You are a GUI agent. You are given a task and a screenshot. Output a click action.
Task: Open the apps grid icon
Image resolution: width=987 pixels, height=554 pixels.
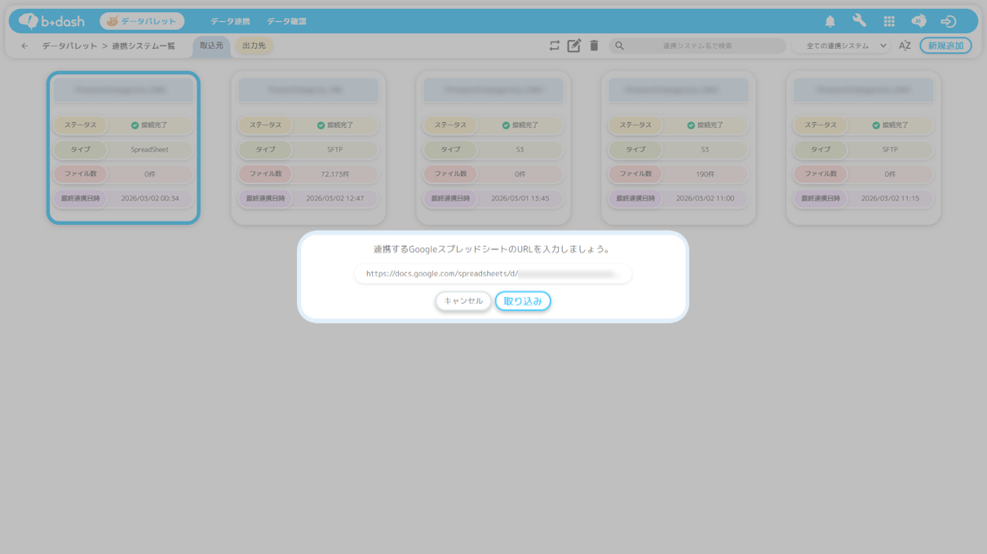[889, 21]
